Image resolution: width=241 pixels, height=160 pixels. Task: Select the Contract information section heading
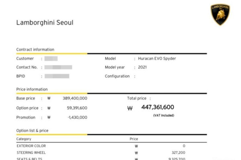(35, 50)
